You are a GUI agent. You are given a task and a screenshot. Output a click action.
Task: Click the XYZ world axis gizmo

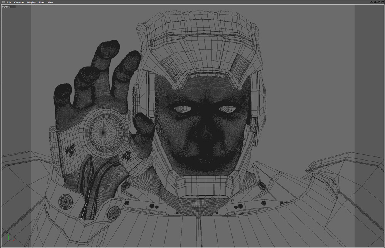[10, 238]
